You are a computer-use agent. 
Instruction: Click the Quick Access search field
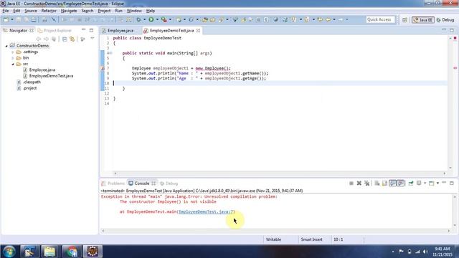[x=380, y=19]
